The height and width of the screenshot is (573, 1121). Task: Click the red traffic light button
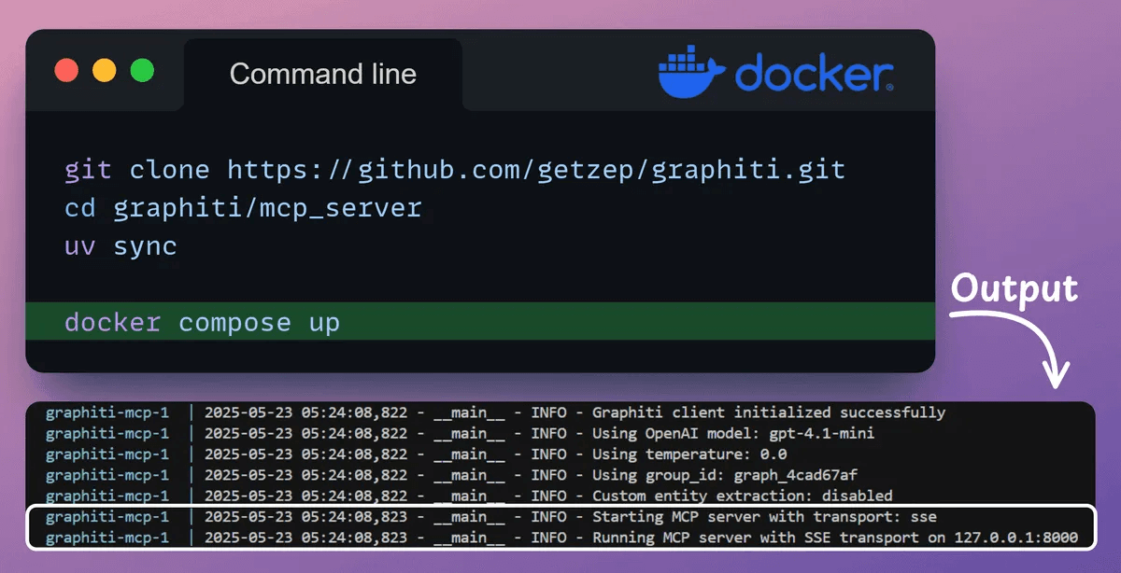tap(66, 69)
